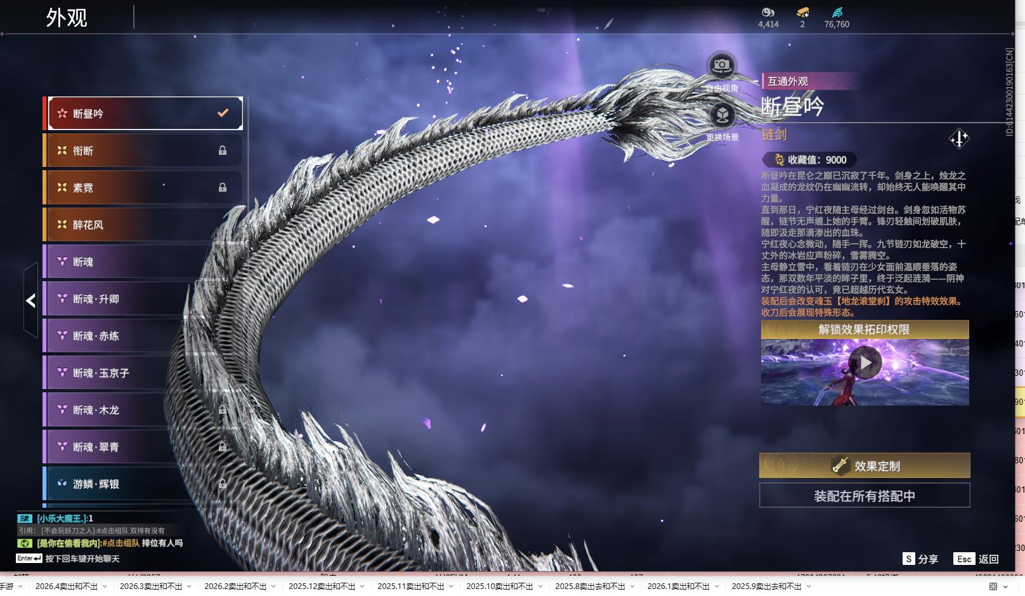Open dropdown on 2026.4卖出和不出 sheet tab

coord(105,586)
